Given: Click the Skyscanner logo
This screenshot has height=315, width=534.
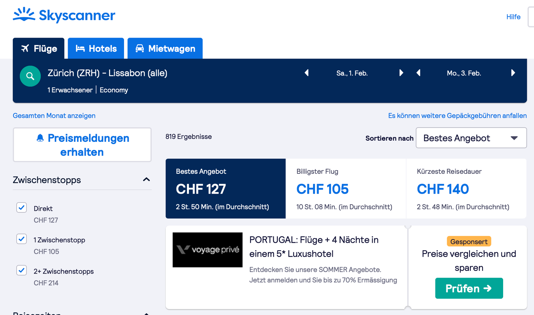Looking at the screenshot, I should [64, 15].
